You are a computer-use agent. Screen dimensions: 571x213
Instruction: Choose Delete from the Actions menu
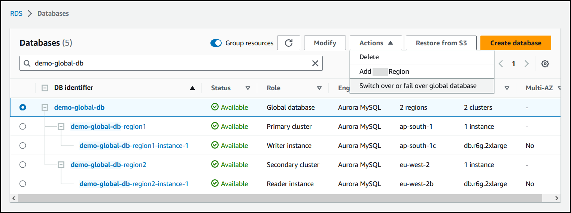pos(369,57)
